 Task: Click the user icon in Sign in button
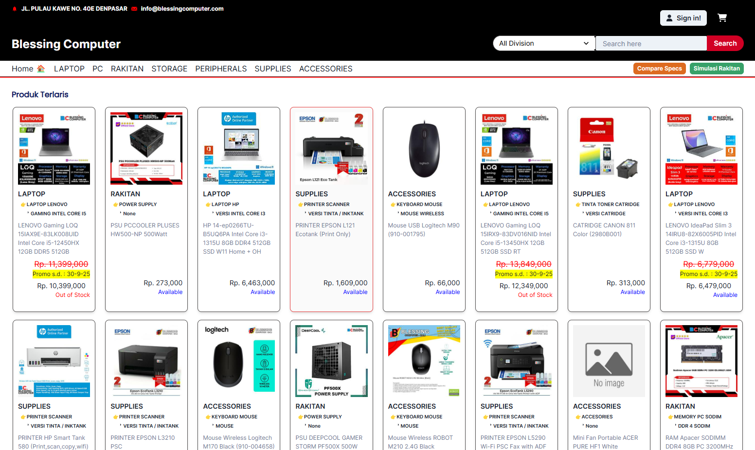[669, 18]
